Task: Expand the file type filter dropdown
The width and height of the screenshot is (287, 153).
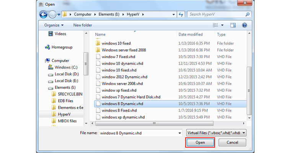Action: [x=243, y=133]
